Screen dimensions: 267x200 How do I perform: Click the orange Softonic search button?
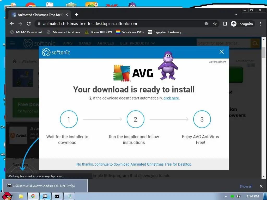[255, 43]
